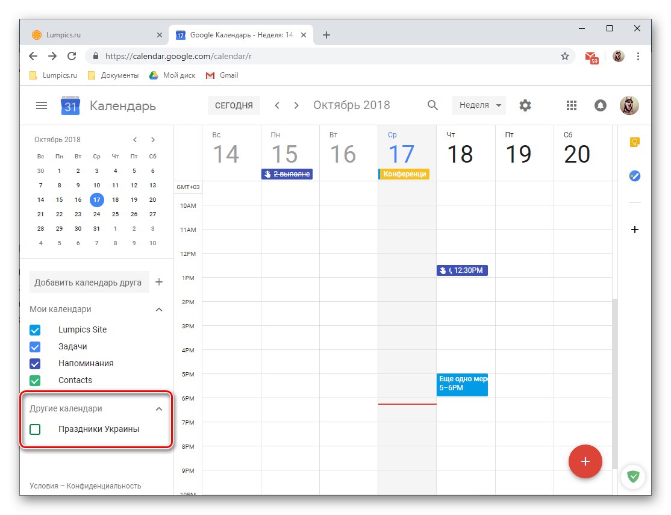
Task: Click the browser address bar
Action: [x=241, y=55]
